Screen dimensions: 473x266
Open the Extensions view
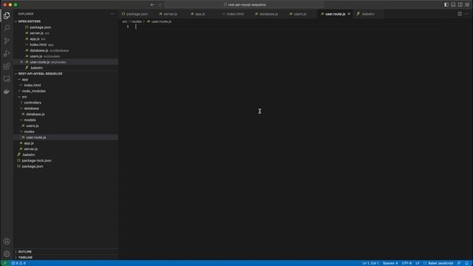7,66
